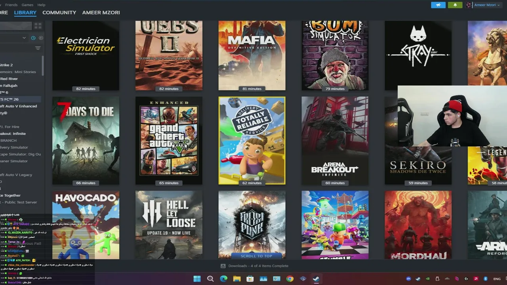Switch to the COMMUNITY tab

pos(59,13)
